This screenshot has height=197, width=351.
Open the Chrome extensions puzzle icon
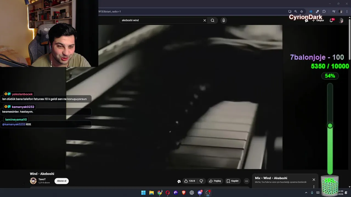(324, 11)
